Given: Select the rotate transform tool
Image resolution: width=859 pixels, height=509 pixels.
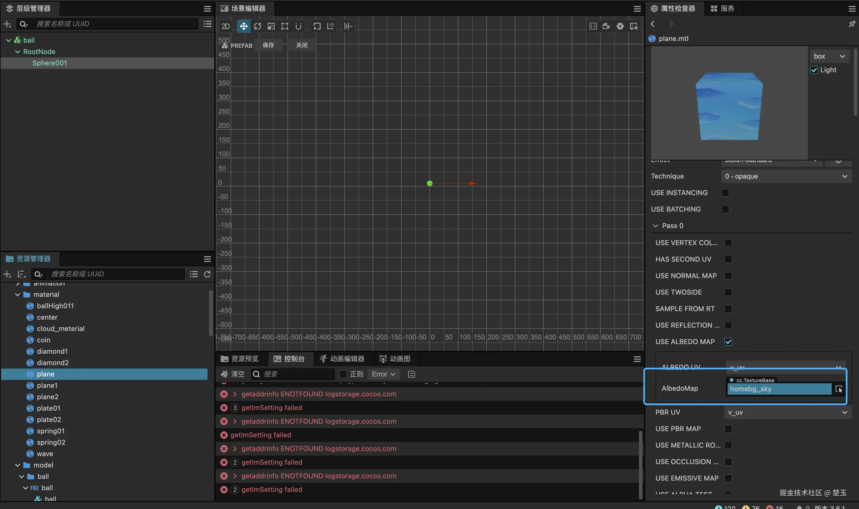Looking at the screenshot, I should (x=258, y=26).
